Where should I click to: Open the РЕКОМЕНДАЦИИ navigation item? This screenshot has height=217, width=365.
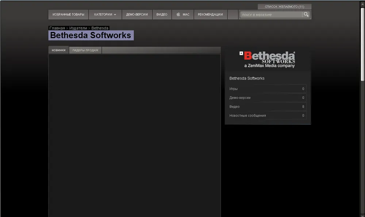(210, 15)
